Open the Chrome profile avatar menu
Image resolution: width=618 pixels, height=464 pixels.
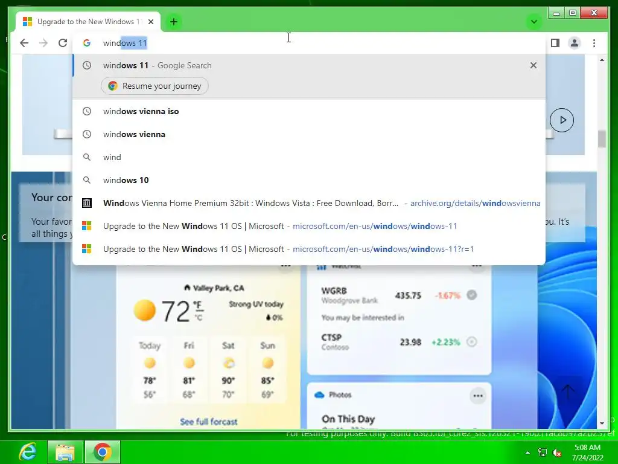(575, 43)
